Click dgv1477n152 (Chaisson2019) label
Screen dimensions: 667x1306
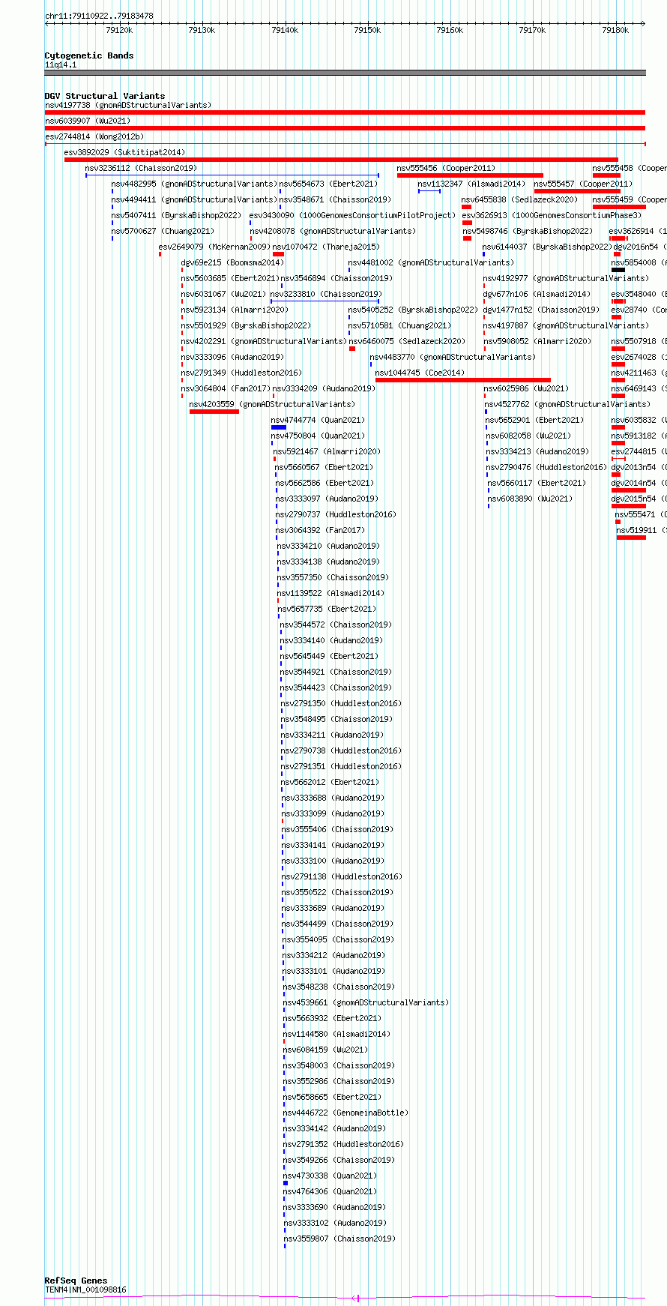pos(541,310)
